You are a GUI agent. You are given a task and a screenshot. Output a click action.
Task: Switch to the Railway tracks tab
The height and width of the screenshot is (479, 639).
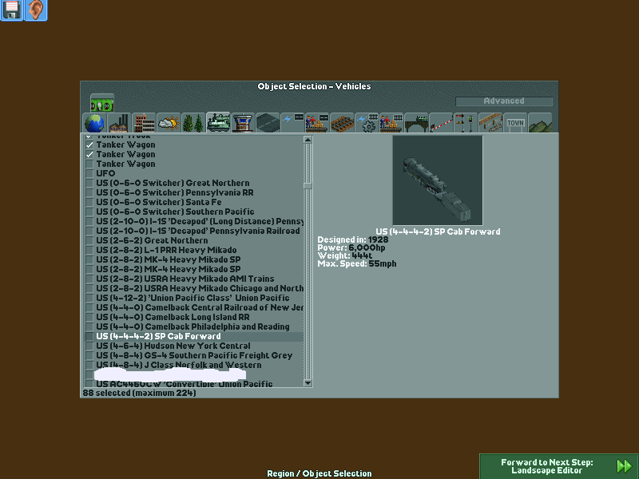(343, 123)
